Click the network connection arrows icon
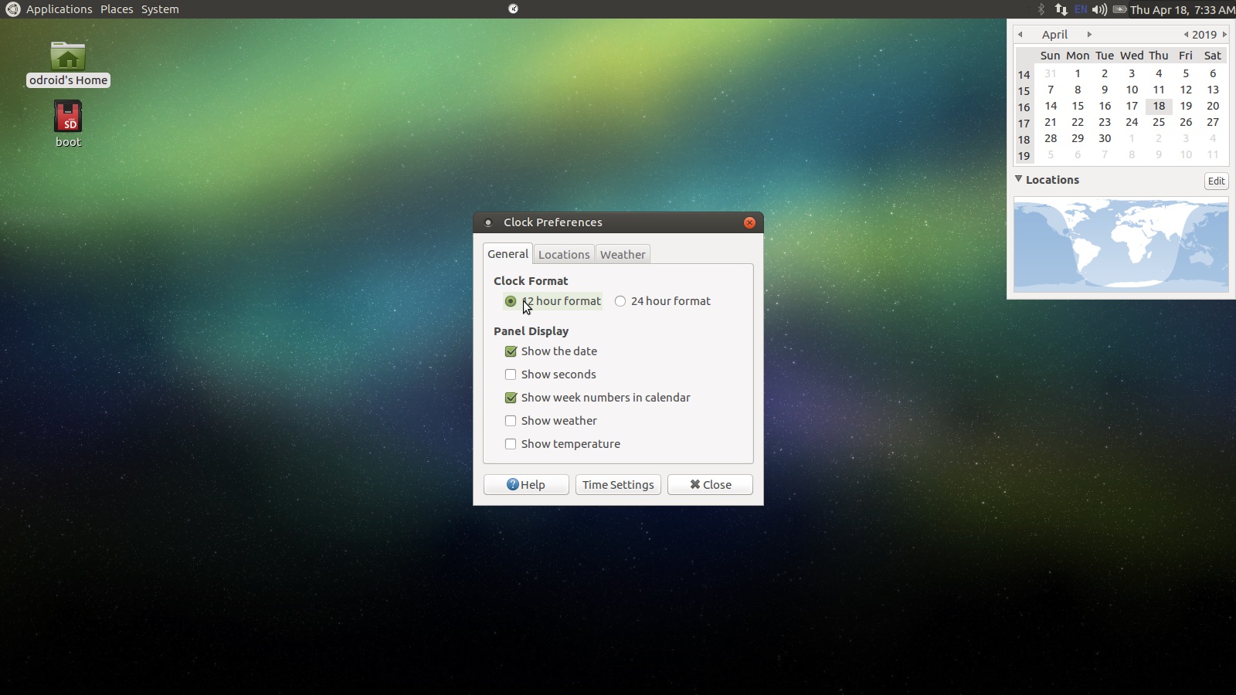 (1061, 9)
